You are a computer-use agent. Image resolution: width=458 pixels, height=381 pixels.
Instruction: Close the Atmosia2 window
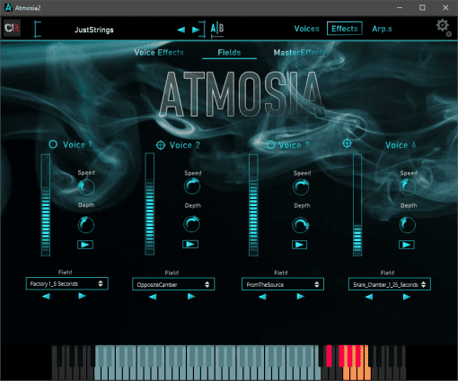[x=445, y=8]
